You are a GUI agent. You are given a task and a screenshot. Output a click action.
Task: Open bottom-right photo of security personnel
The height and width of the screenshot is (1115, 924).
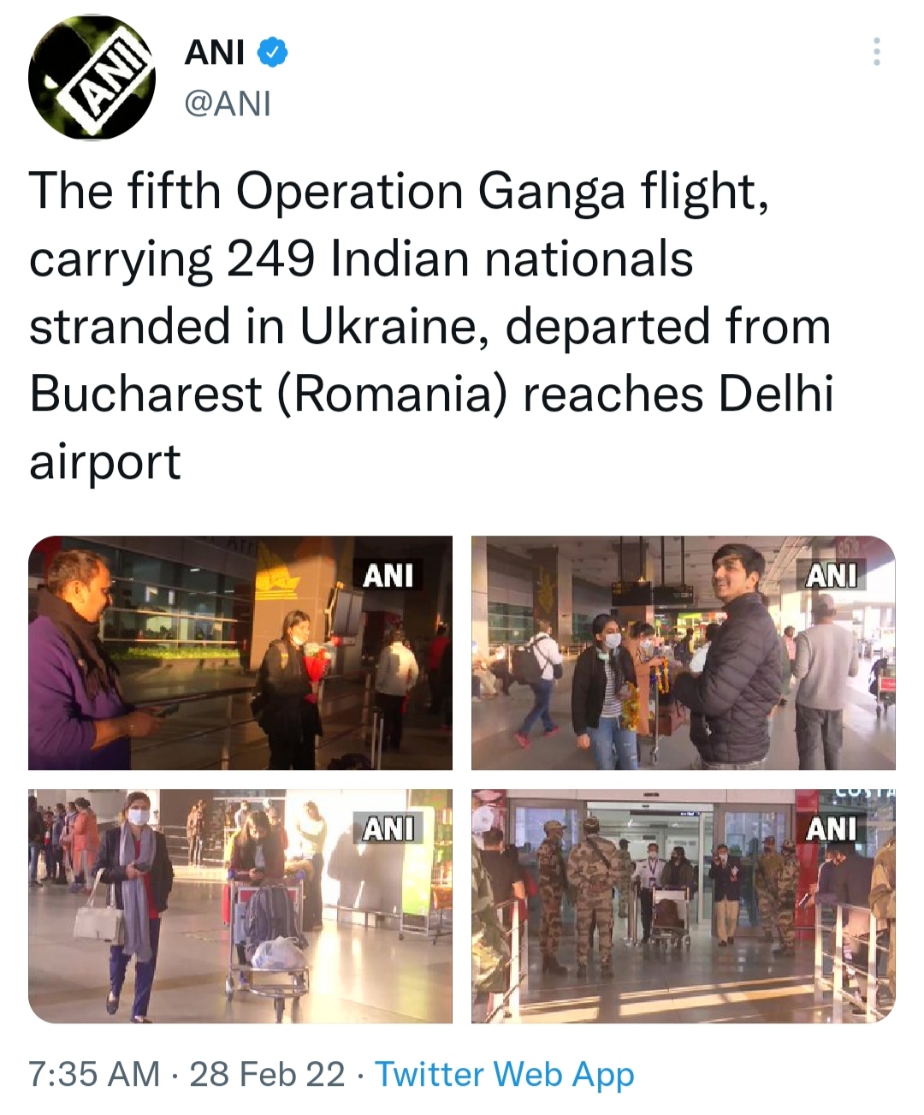click(684, 906)
